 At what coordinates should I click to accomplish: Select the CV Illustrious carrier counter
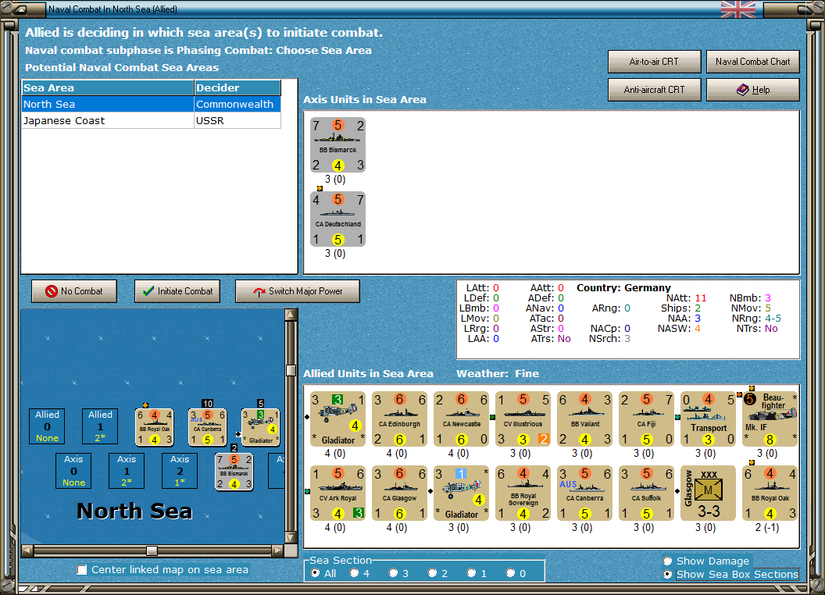[523, 419]
